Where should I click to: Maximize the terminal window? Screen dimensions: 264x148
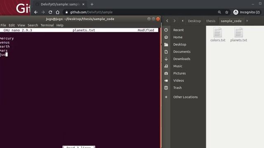(x=153, y=19)
